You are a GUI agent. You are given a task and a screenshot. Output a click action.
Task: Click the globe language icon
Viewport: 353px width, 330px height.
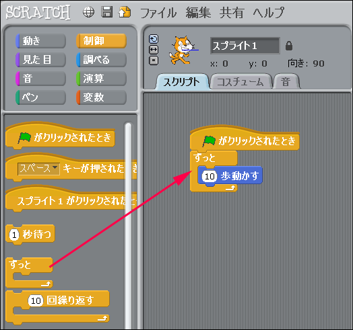[88, 12]
